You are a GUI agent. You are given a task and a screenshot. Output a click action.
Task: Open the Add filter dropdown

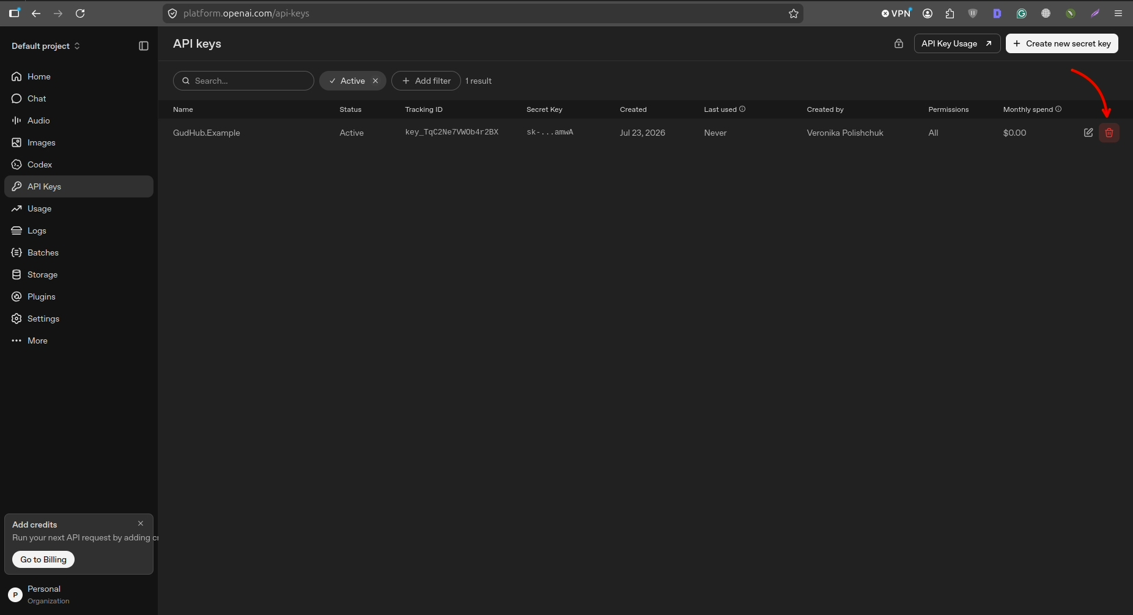(426, 81)
